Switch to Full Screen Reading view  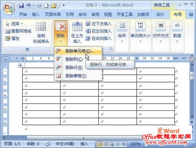coord(106,144)
